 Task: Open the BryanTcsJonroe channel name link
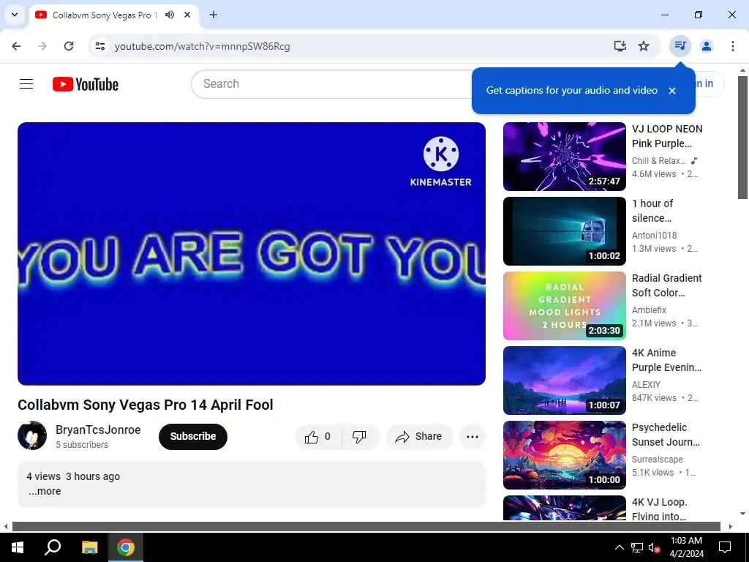[x=98, y=430]
